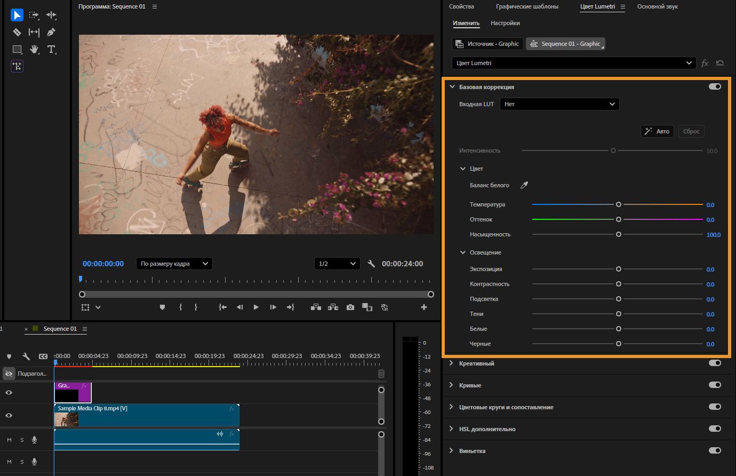Viewport: 736px width, 476px height.
Task: Open the Входная LUT dropdown
Action: click(x=559, y=104)
